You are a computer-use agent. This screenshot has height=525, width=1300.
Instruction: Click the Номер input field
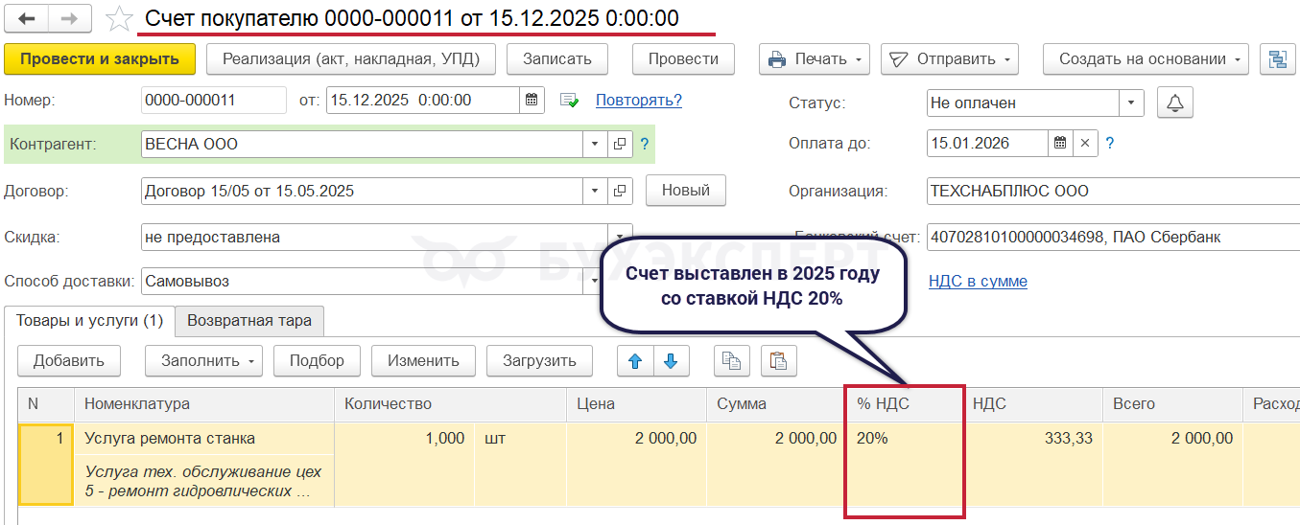pyautogui.click(x=214, y=100)
